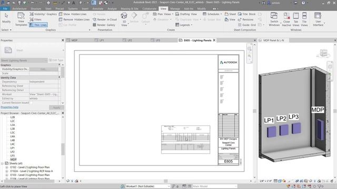Switch to MDP view tab
The height and width of the screenshot is (189, 337).
pyautogui.click(x=74, y=40)
